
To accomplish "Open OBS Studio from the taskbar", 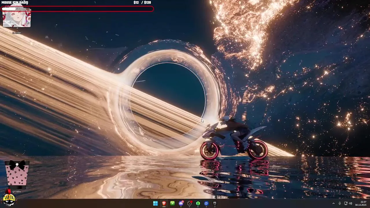I will tap(189, 203).
